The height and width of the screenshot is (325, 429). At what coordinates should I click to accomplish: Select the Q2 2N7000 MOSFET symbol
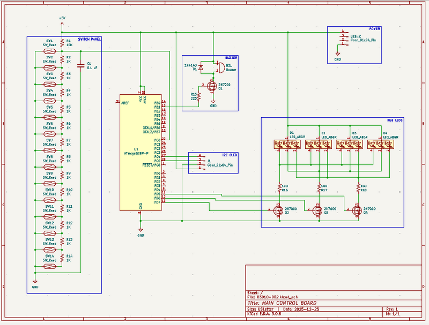tap(278, 210)
